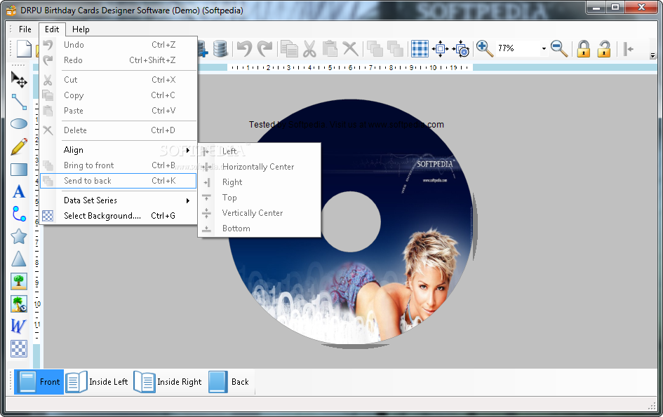Image resolution: width=663 pixels, height=417 pixels.
Task: Choose Select Background... menu entry
Action: pos(119,215)
